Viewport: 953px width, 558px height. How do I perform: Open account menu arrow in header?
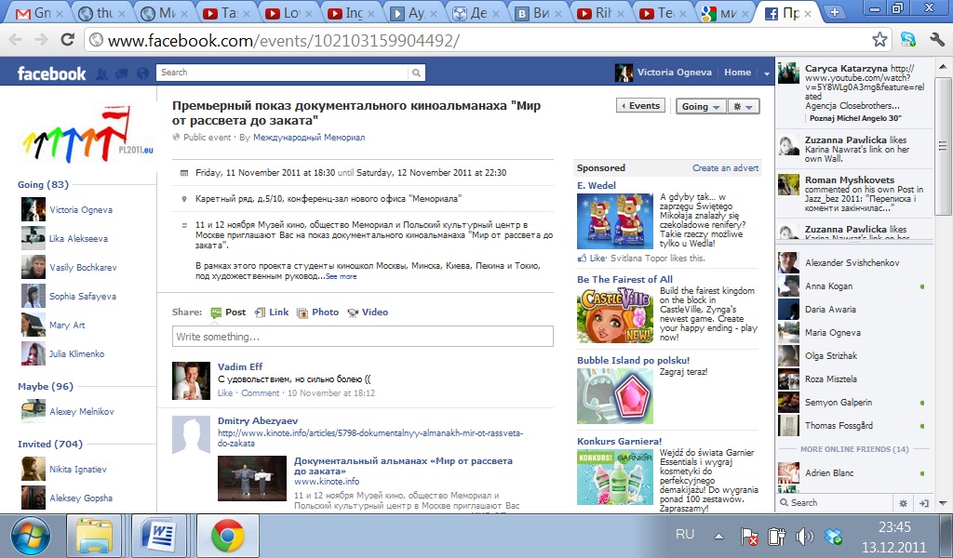[x=767, y=73]
